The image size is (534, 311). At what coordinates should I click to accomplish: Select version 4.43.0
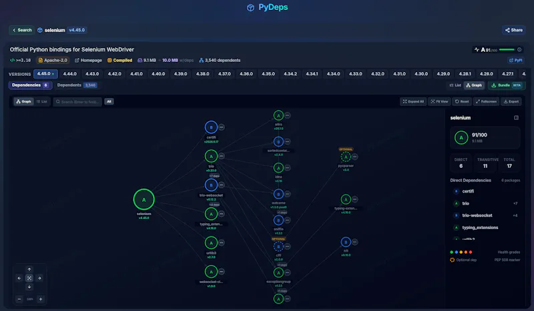click(x=92, y=74)
